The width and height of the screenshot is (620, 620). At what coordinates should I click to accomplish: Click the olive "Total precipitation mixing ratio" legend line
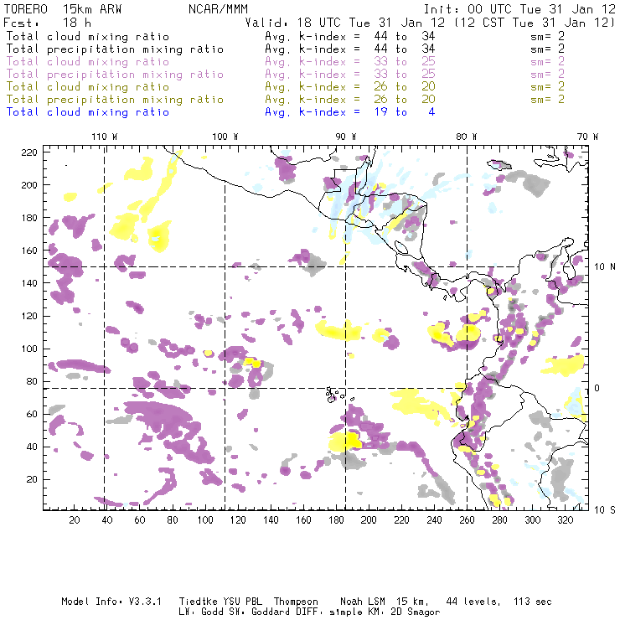[x=115, y=99]
